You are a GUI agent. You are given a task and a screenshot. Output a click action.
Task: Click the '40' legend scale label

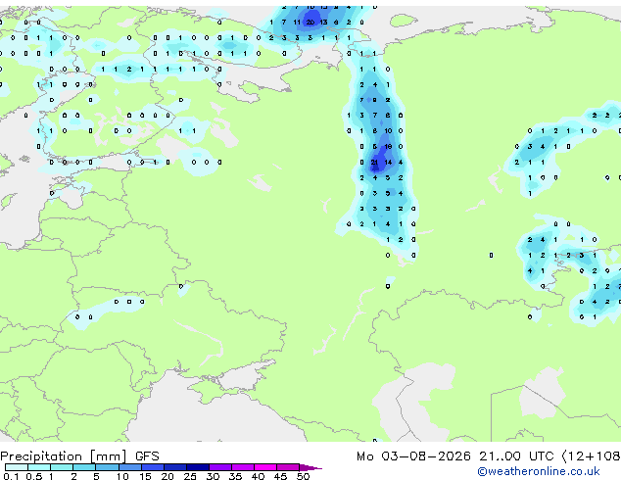(x=258, y=476)
